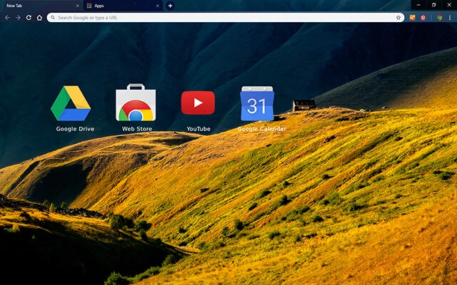Focus the Search Google or type a URL box
The height and width of the screenshot is (285, 457).
(226, 18)
